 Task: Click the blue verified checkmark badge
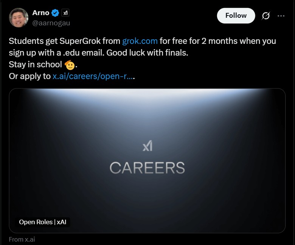point(55,13)
